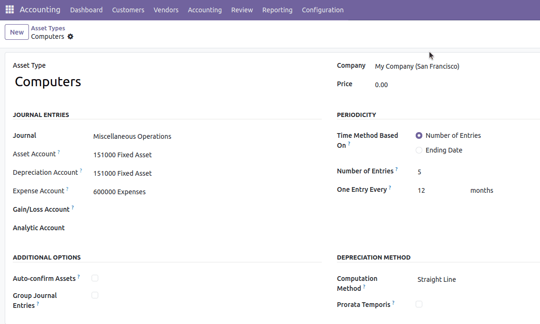Open the apps grid menu icon
540x324 pixels.
pos(9,9)
